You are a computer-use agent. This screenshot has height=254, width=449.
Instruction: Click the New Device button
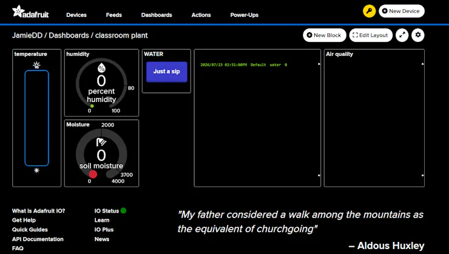coord(402,11)
